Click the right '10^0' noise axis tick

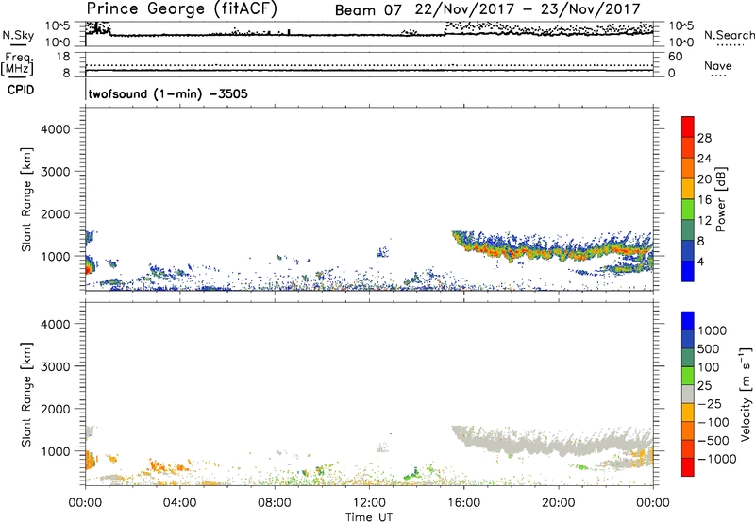[x=680, y=42]
